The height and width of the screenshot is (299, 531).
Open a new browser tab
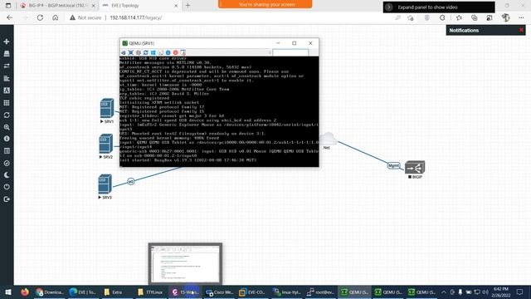tap(188, 6)
